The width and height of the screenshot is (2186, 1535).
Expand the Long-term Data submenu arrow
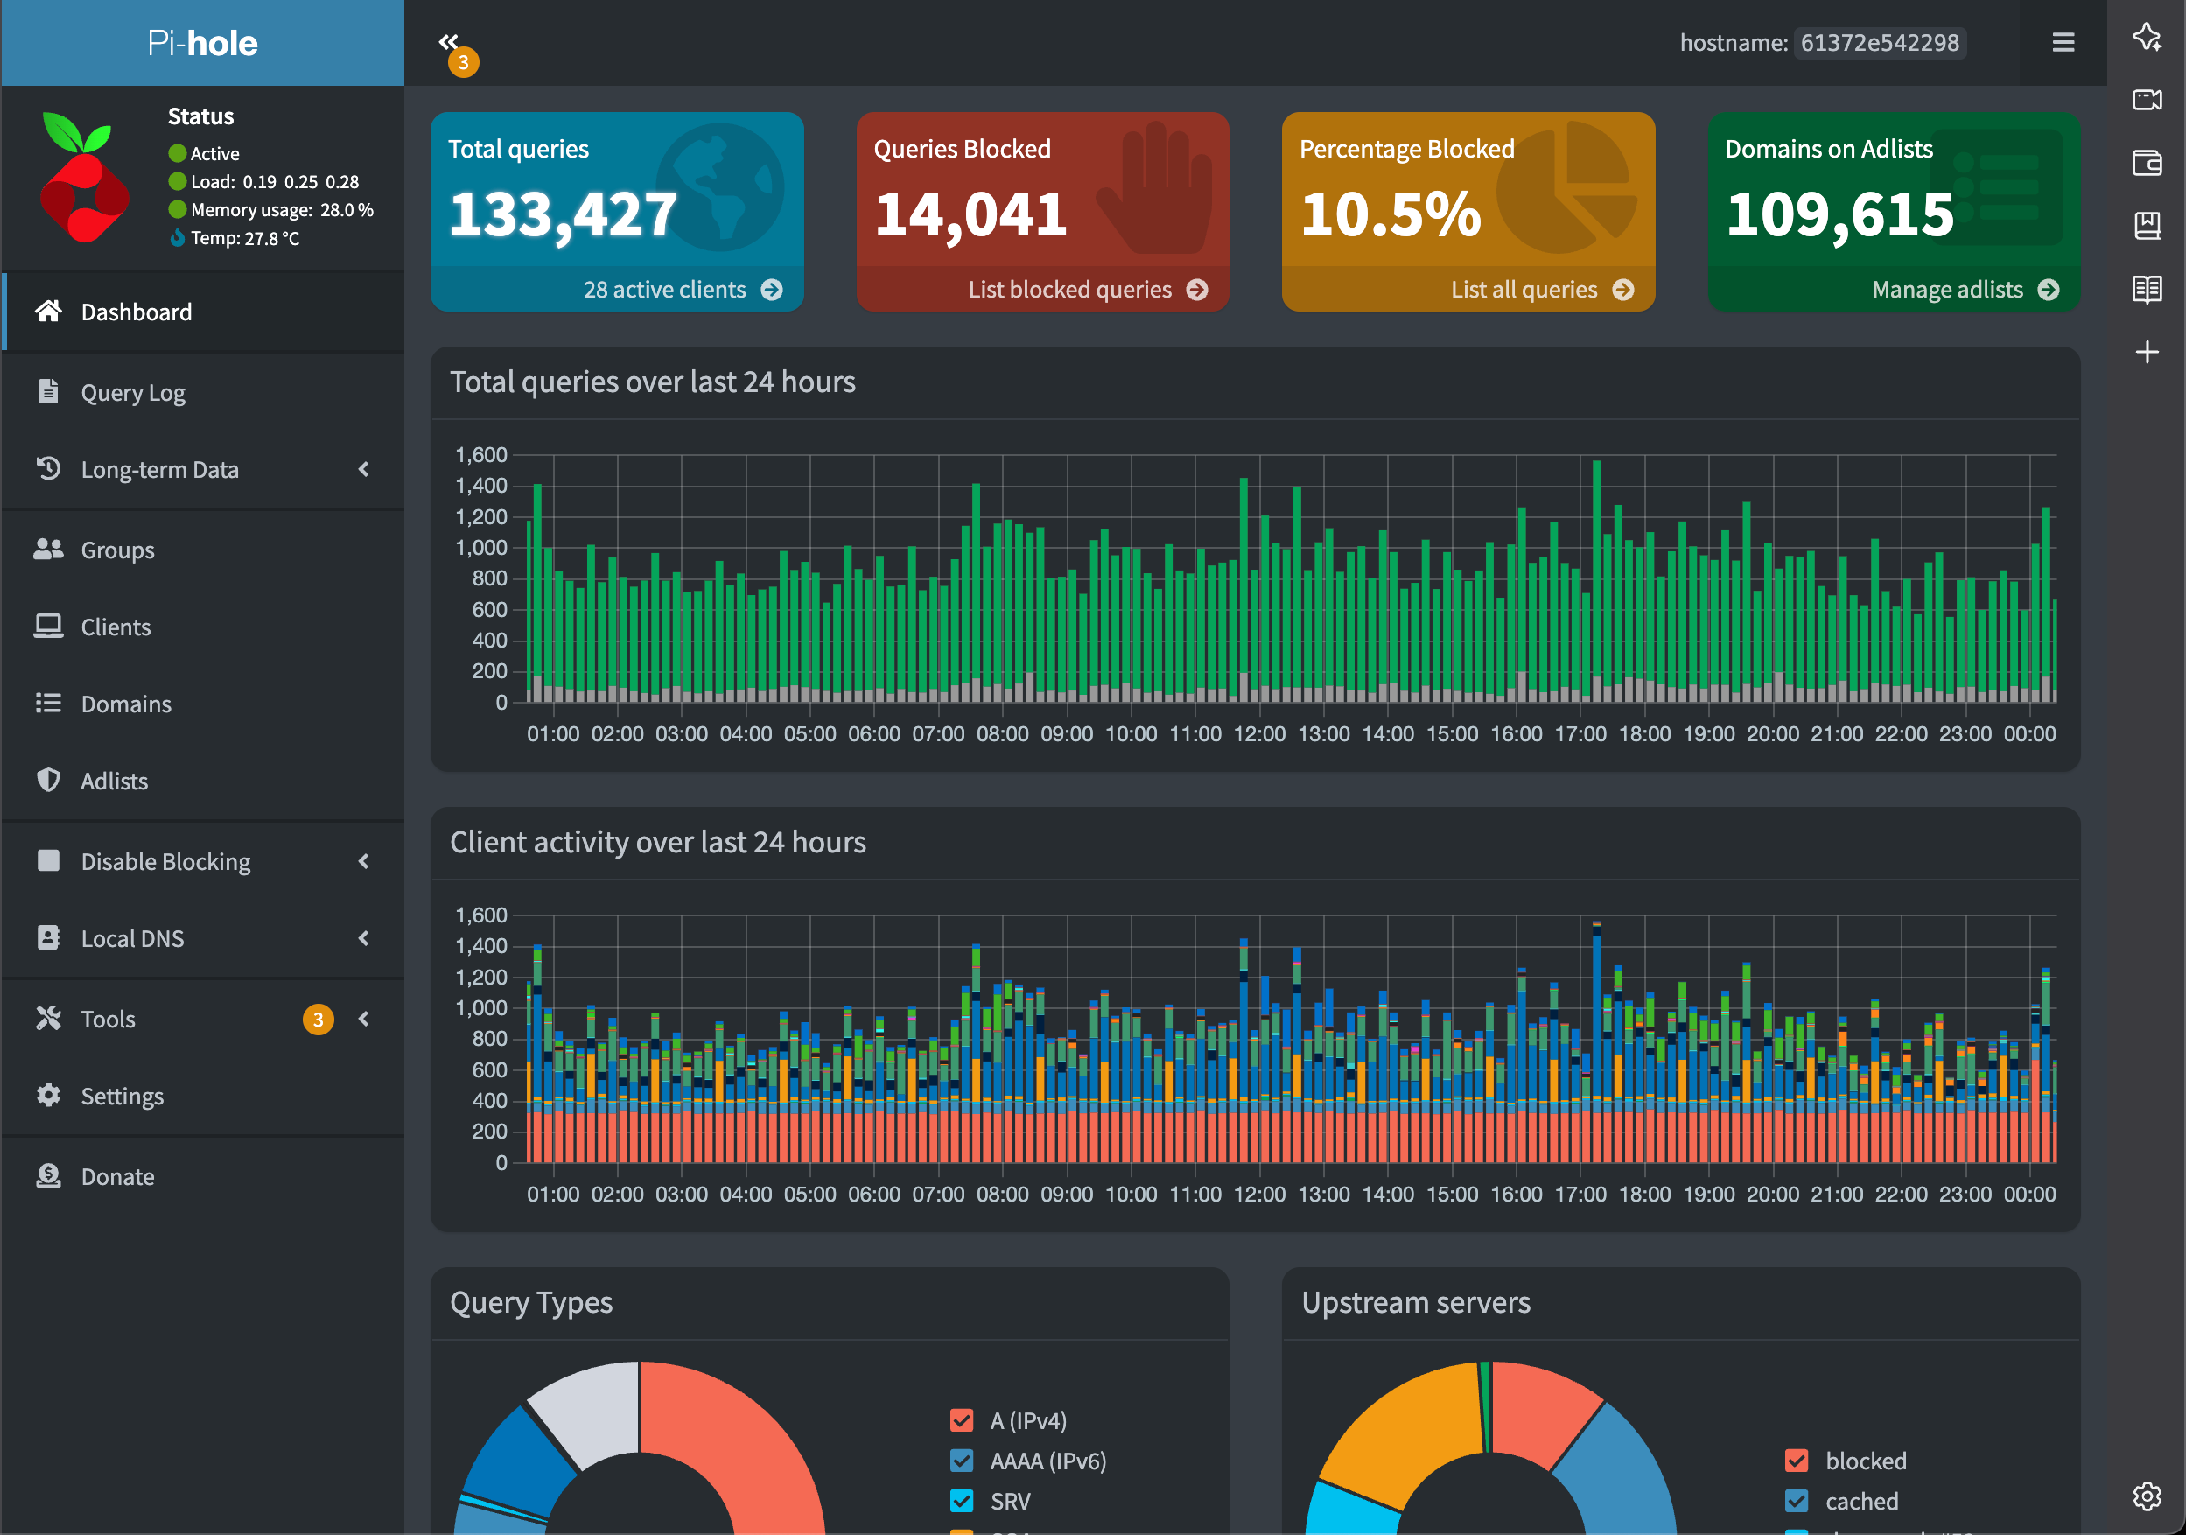point(364,469)
